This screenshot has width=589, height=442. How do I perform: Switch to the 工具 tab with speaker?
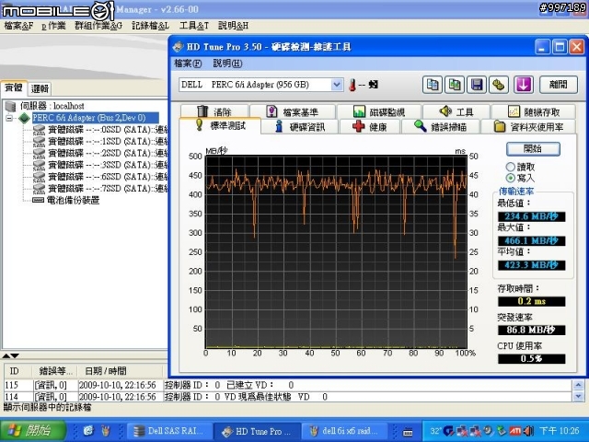pos(456,111)
